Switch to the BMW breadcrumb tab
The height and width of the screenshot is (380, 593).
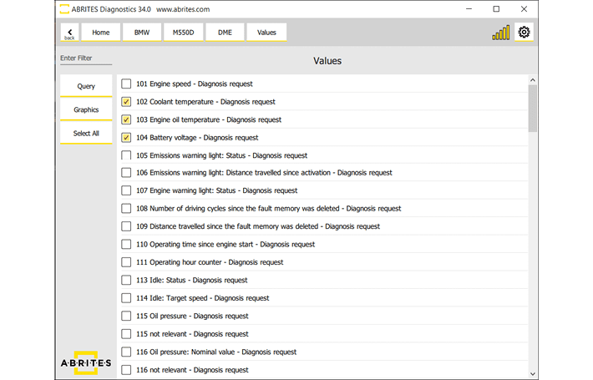tap(142, 33)
